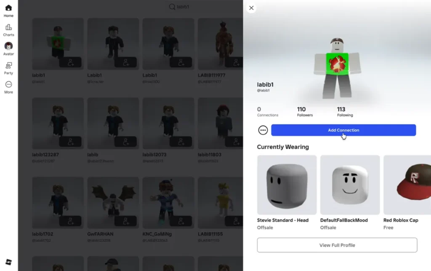Click Stevie Standard - Head item name

pos(282,220)
